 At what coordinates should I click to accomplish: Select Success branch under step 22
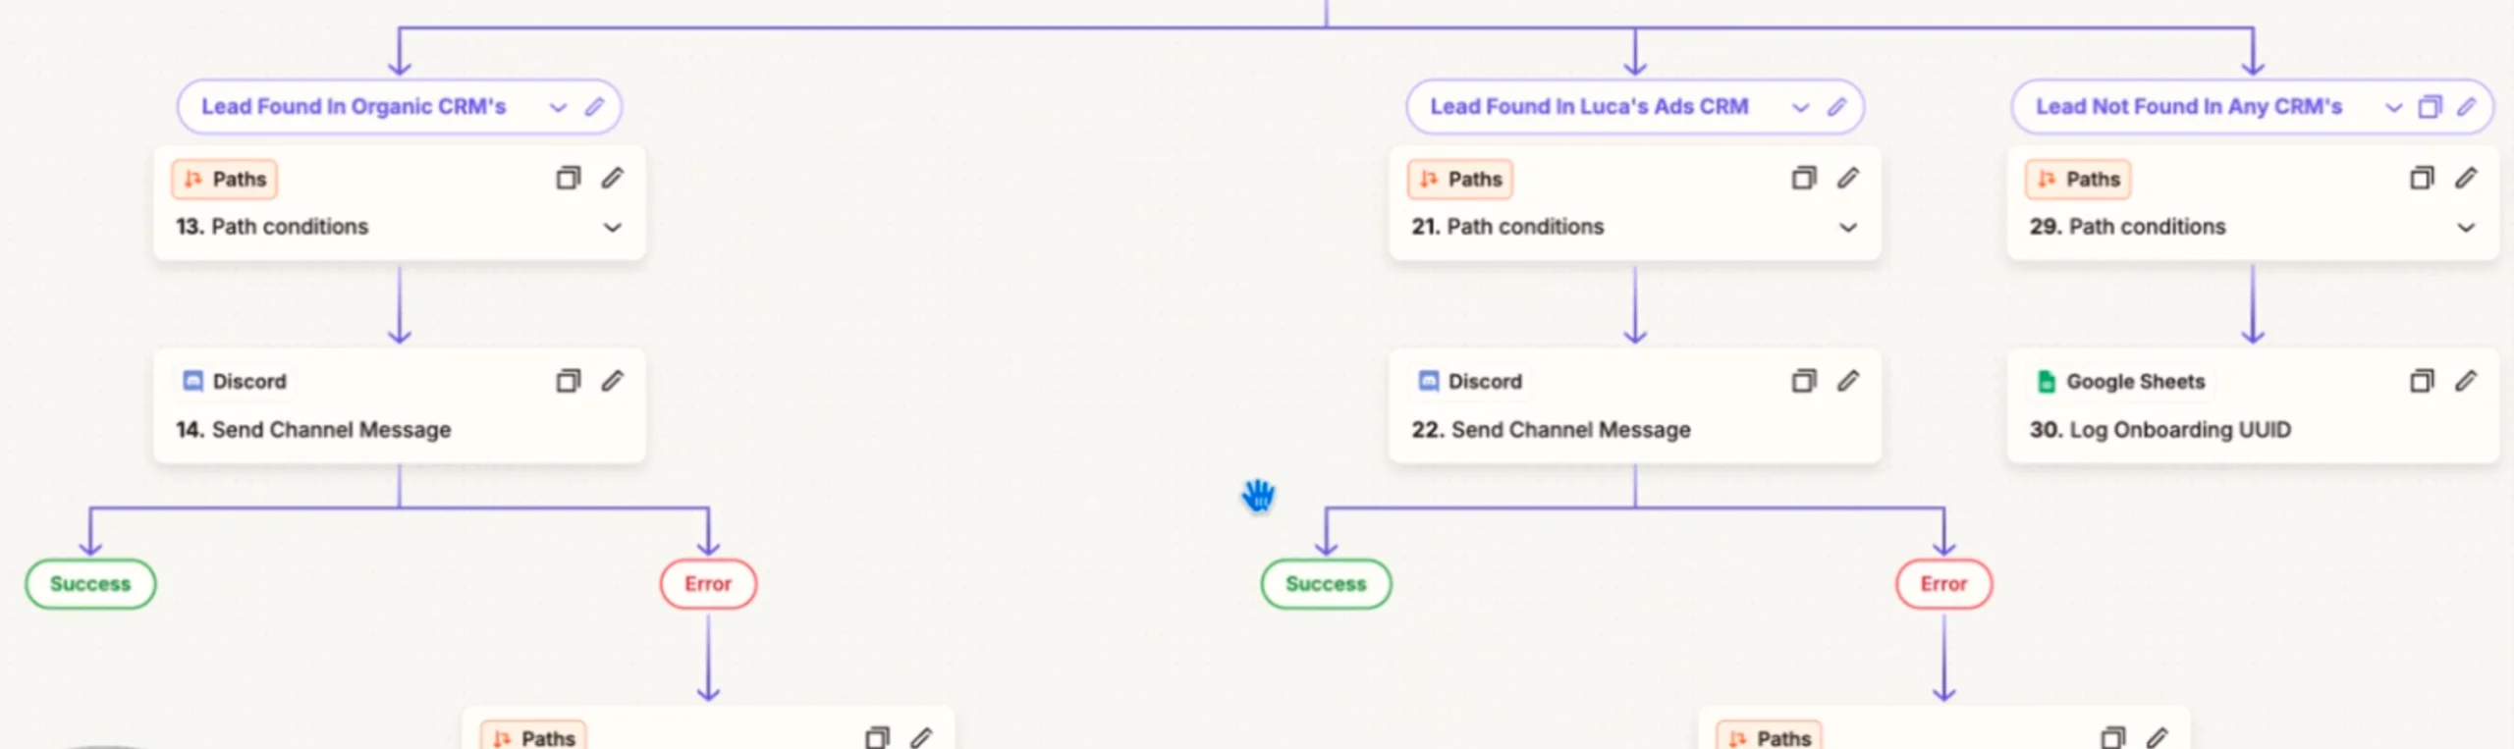click(1326, 584)
